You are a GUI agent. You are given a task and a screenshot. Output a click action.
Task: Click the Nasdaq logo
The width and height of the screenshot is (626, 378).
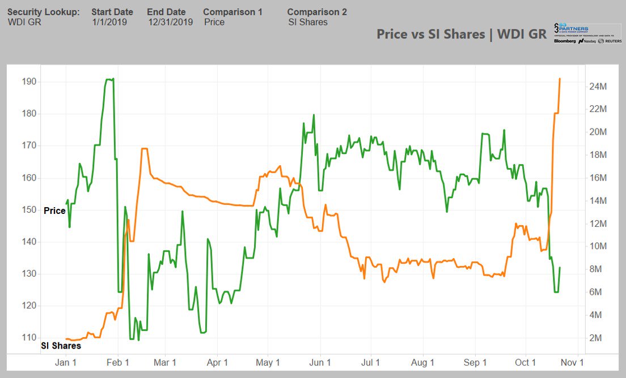tap(588, 41)
